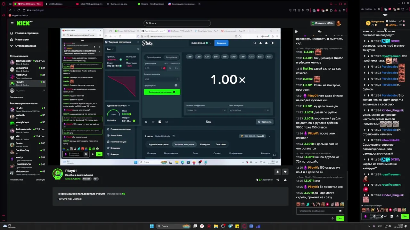
Task: Click the bell icon in streamed Stake header
Action: [266, 43]
